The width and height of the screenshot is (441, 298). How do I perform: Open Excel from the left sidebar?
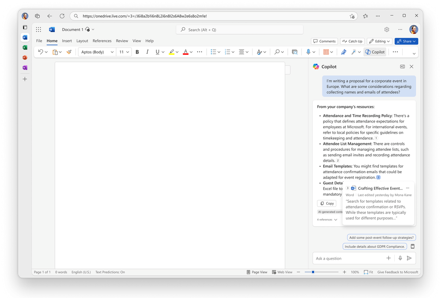tap(25, 48)
